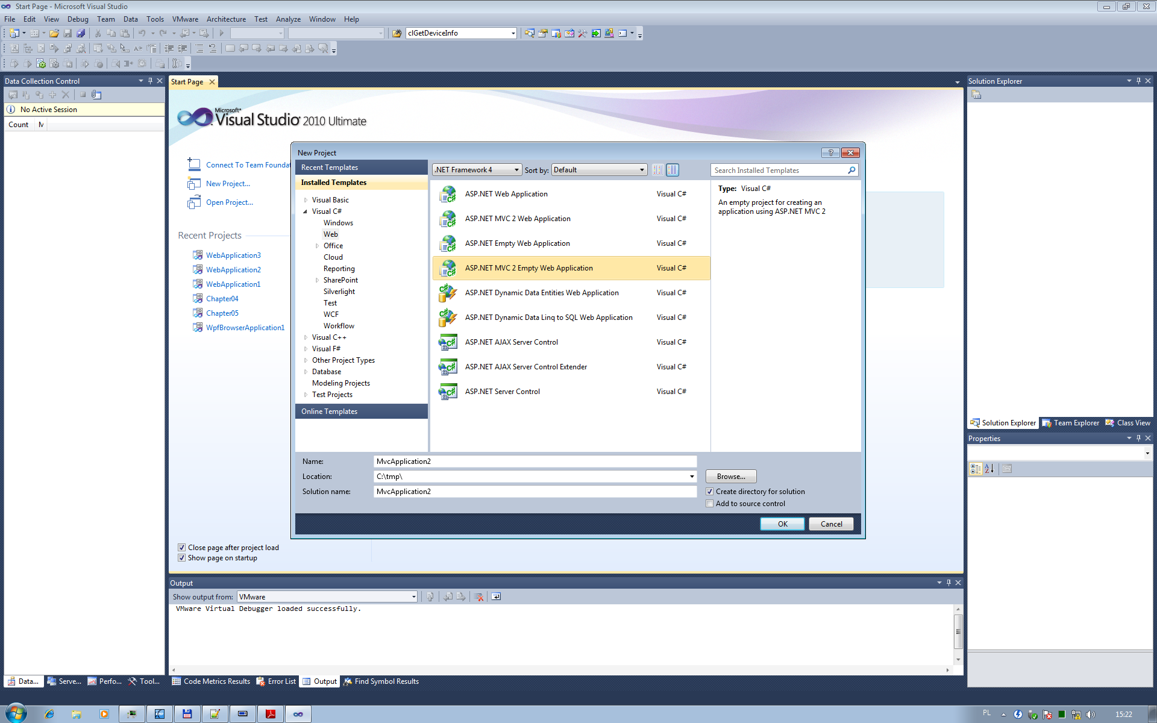Click the Windows Start orb
Image resolution: width=1157 pixels, height=723 pixels.
16,713
